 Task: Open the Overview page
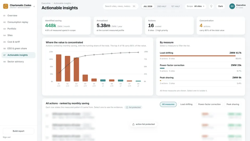tap(18, 15)
